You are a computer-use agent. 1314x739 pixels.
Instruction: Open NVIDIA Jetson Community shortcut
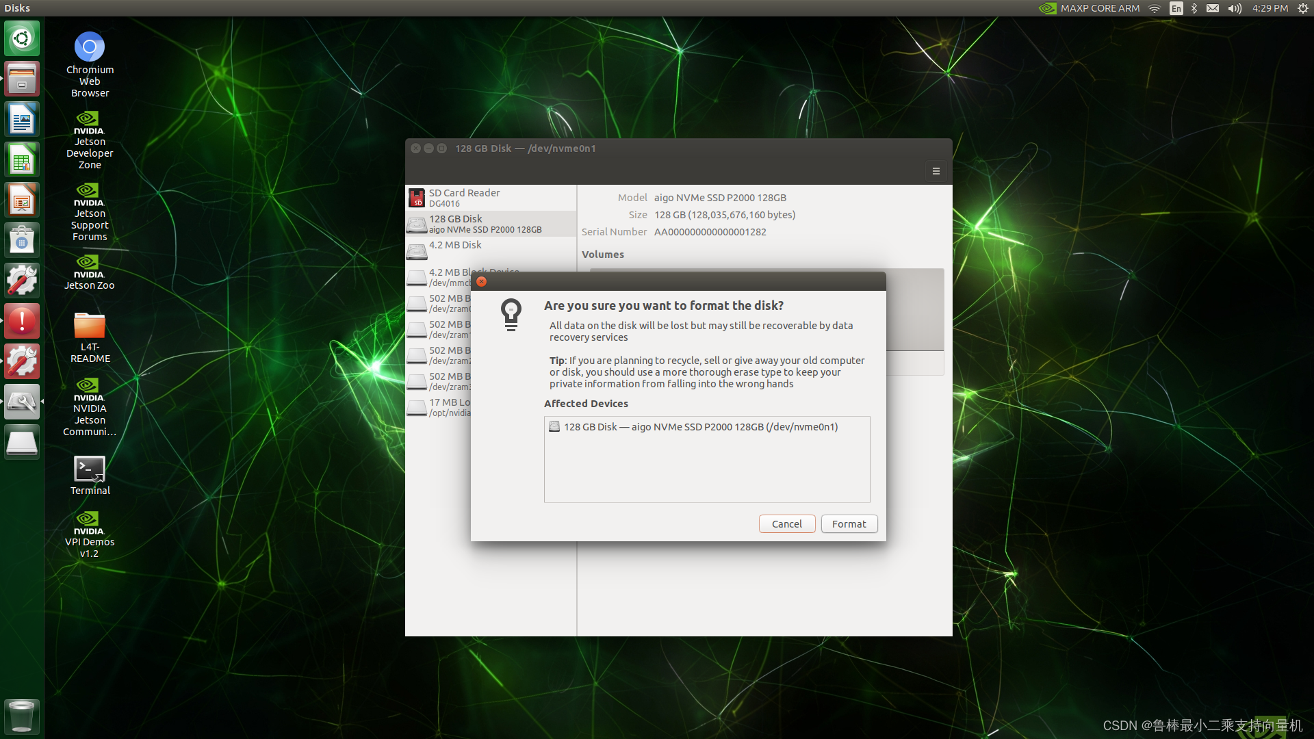pyautogui.click(x=90, y=406)
